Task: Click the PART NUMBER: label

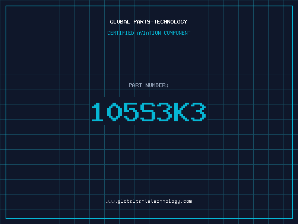Action: [149, 85]
